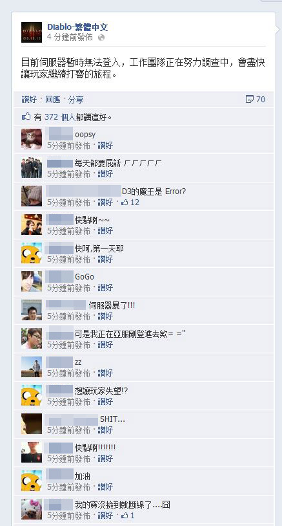Click the Jake dog avatar beside 快阿,第一天耶
Viewport: 282px width, 526px height.
point(32,253)
